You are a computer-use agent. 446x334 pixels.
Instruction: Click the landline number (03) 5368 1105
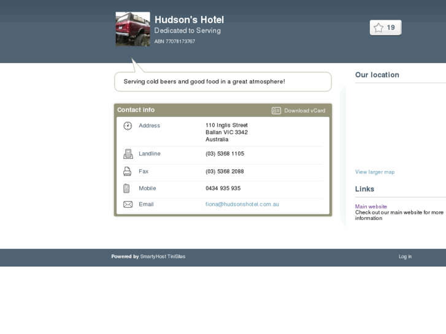click(225, 154)
